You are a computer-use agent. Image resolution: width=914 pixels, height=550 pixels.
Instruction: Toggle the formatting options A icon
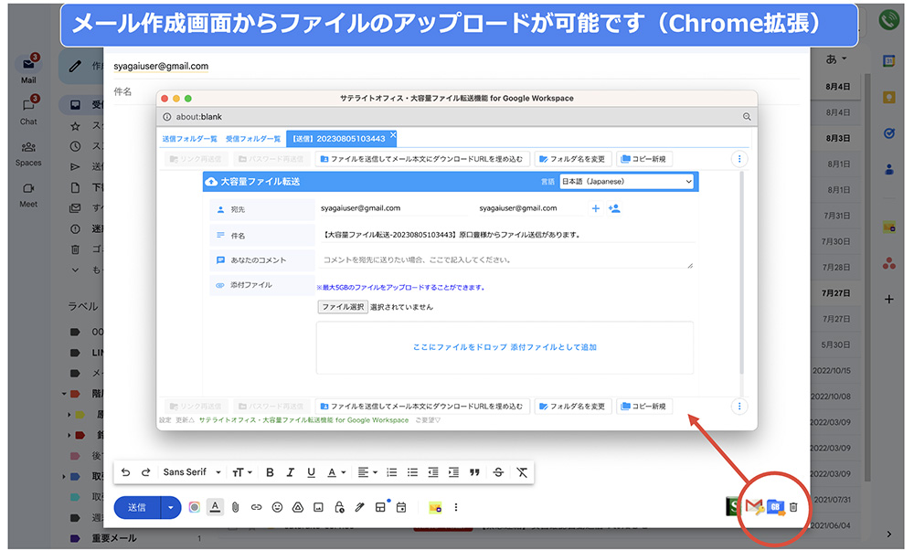point(215,507)
